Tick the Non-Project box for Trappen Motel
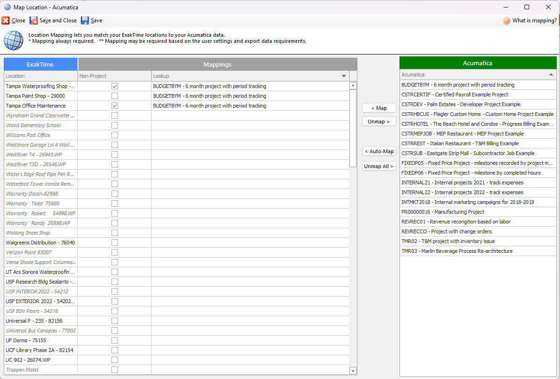 (115, 370)
